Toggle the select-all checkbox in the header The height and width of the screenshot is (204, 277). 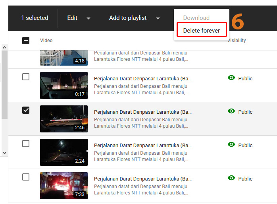click(26, 41)
